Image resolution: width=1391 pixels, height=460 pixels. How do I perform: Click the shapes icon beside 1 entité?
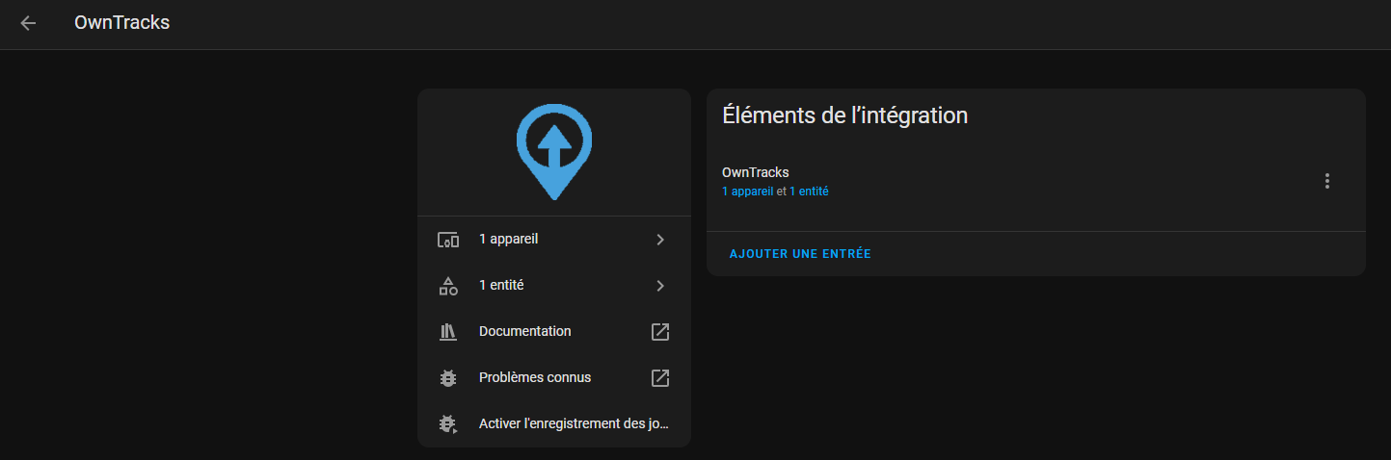[447, 286]
